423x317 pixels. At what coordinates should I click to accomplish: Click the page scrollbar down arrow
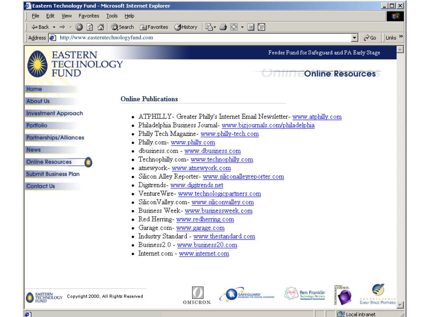click(x=400, y=305)
